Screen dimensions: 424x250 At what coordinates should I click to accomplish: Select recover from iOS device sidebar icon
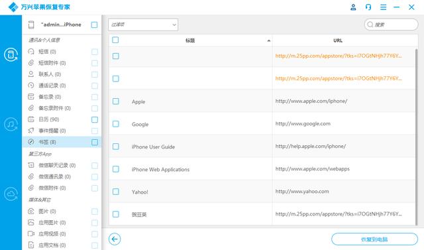11,54
